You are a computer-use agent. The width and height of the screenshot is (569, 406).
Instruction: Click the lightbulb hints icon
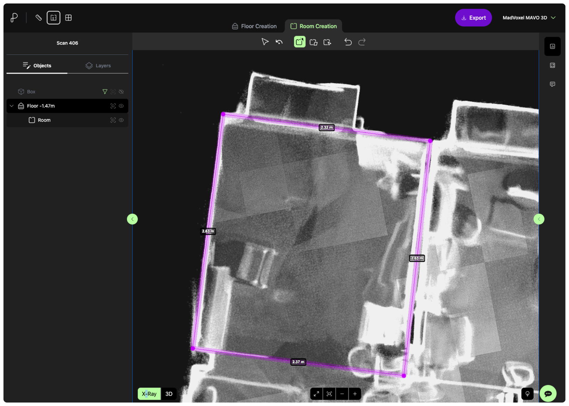(x=527, y=394)
